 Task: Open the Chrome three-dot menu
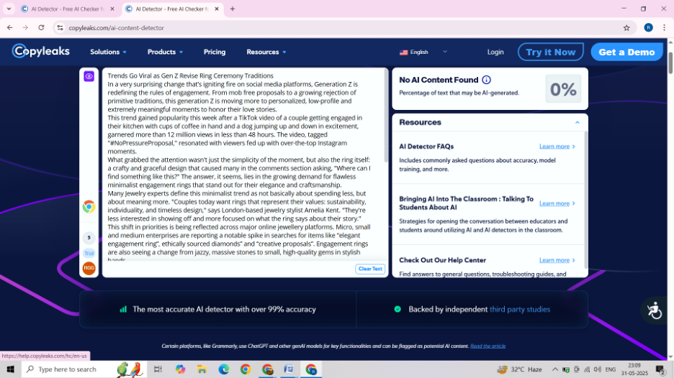664,27
